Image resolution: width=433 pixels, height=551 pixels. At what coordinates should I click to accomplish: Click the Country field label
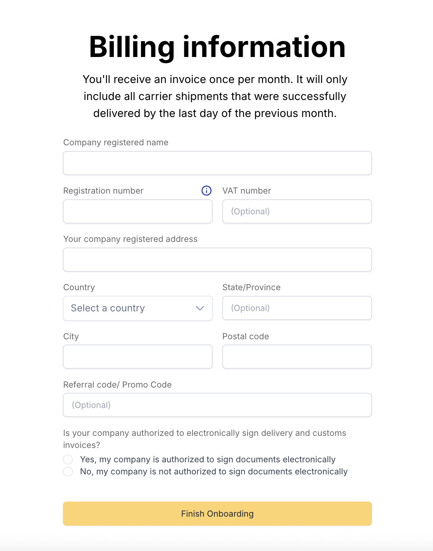point(79,287)
